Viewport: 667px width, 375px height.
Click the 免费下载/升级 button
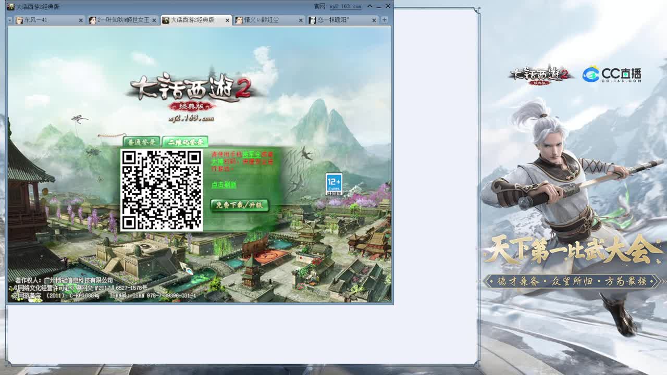click(x=240, y=205)
